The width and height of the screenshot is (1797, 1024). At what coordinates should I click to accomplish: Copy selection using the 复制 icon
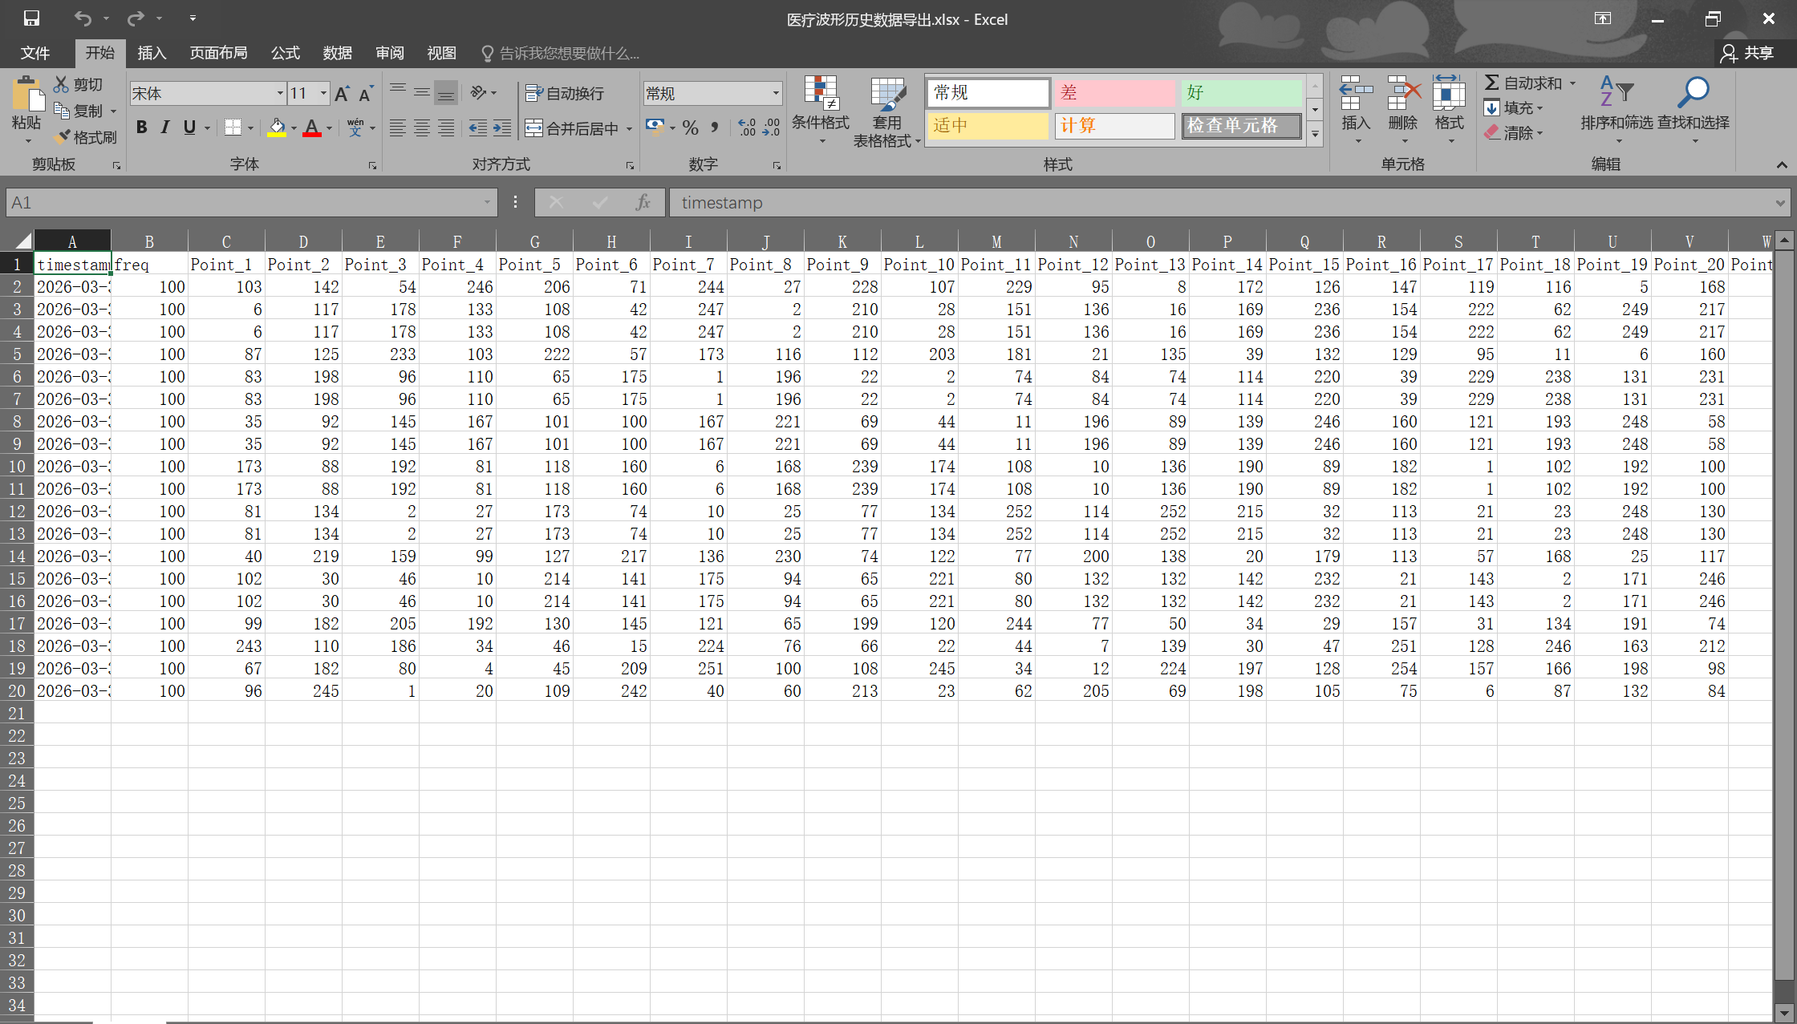[x=61, y=110]
